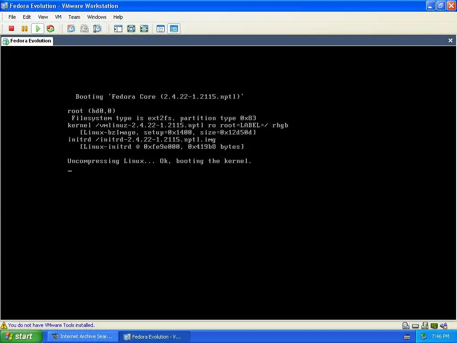This screenshot has width=457, height=343.
Task: Switch to full screen mode icon
Action: pyautogui.click(x=131, y=29)
